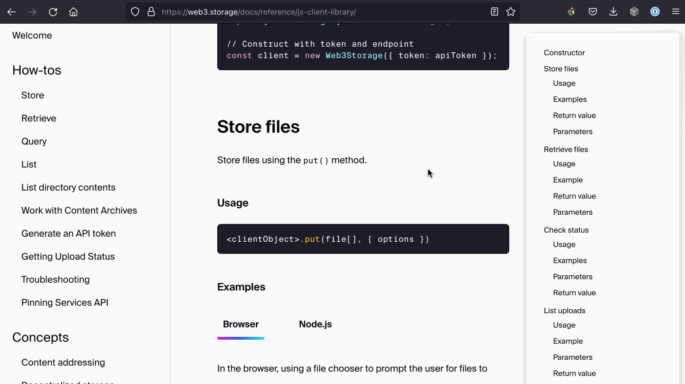Viewport: 685px width, 384px height.
Task: Open the Firefox Reader View icon
Action: 494,11
